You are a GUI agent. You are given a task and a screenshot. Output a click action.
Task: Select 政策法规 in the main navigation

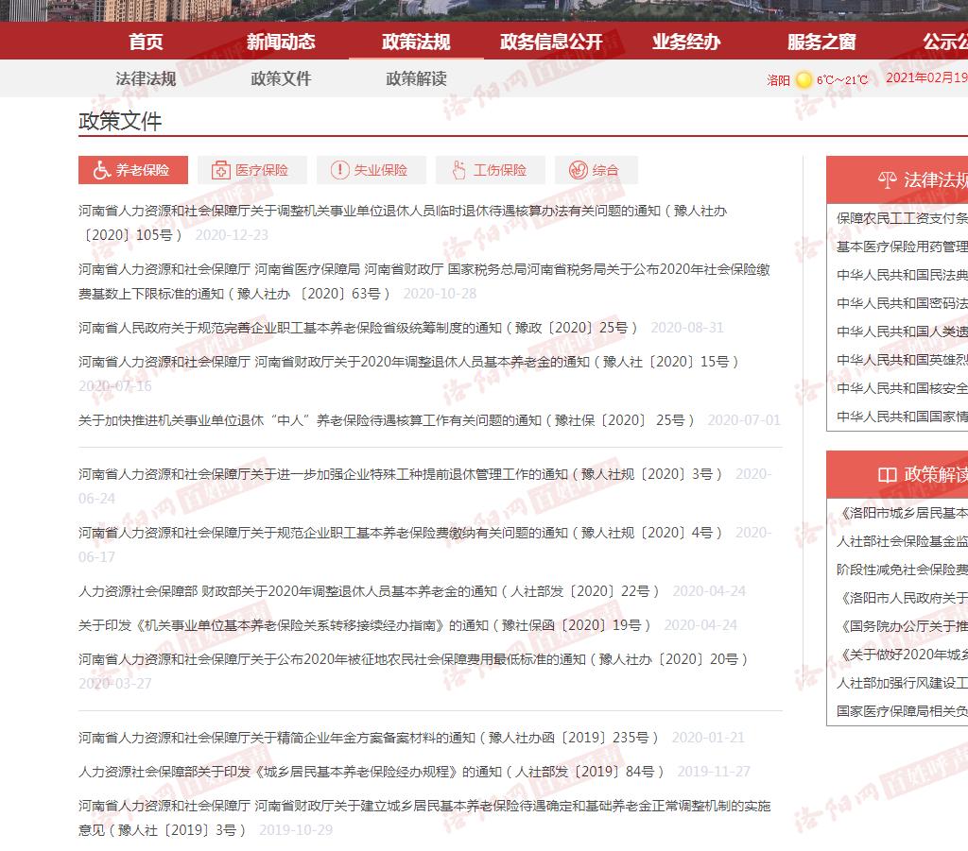coord(416,42)
